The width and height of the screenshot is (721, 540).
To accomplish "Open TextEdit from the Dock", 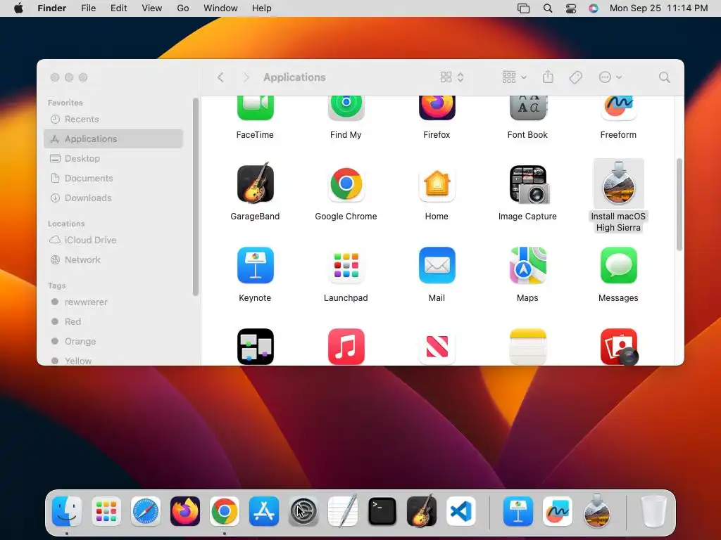I will (x=343, y=510).
